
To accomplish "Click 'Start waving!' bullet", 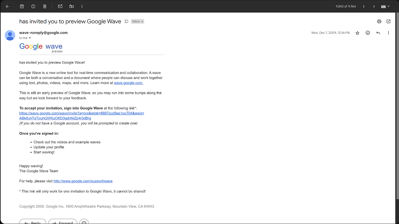I will (x=44, y=152).
